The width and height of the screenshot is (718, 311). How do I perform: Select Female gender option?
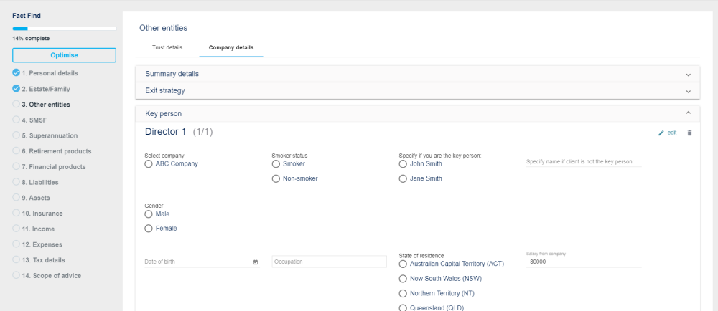(x=149, y=229)
